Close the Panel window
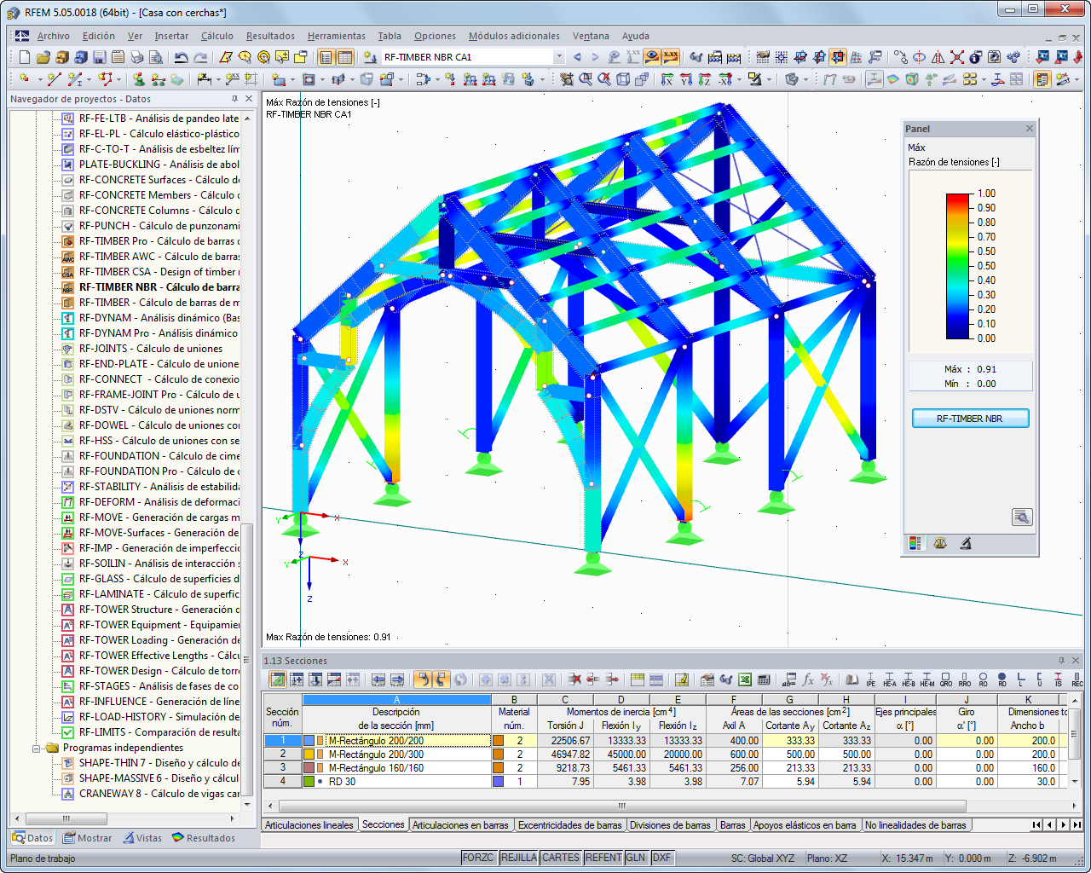The height and width of the screenshot is (873, 1091). 1029,129
